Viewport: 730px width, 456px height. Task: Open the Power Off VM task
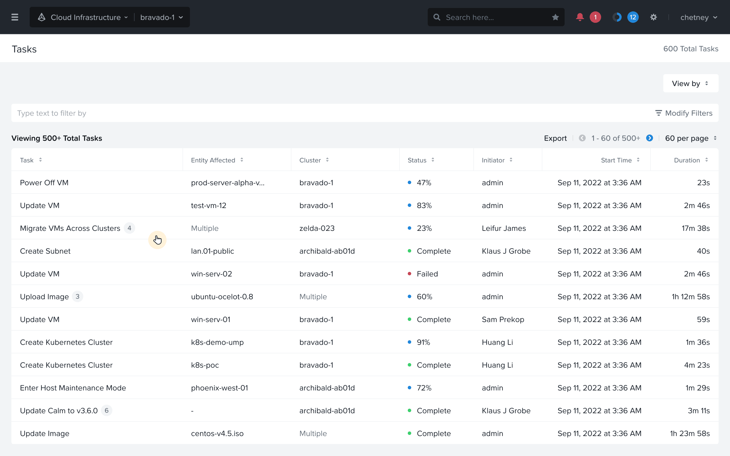coord(44,182)
